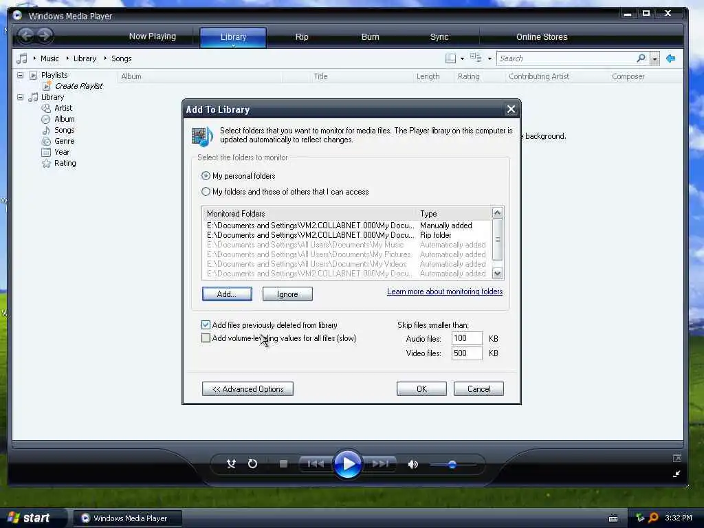Open the search options dropdown arrow

654,58
